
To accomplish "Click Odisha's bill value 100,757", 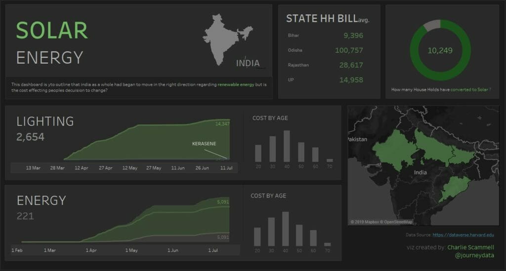I will pos(349,50).
